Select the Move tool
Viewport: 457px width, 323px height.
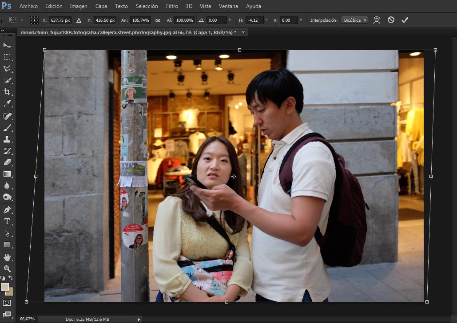pos(7,45)
